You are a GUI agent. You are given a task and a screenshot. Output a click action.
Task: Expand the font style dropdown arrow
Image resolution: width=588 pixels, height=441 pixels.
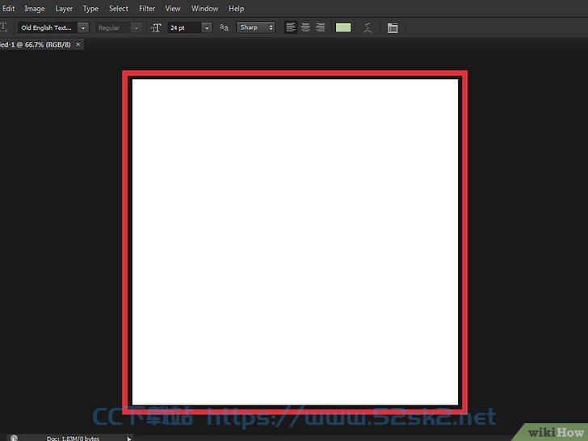(x=136, y=27)
